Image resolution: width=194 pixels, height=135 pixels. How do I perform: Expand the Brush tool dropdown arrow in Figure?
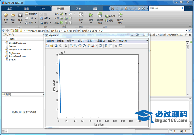click(96, 46)
